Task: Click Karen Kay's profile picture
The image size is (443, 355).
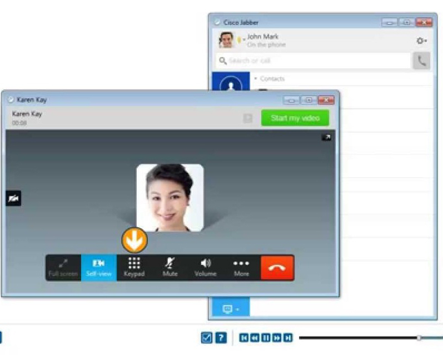Action: [170, 198]
